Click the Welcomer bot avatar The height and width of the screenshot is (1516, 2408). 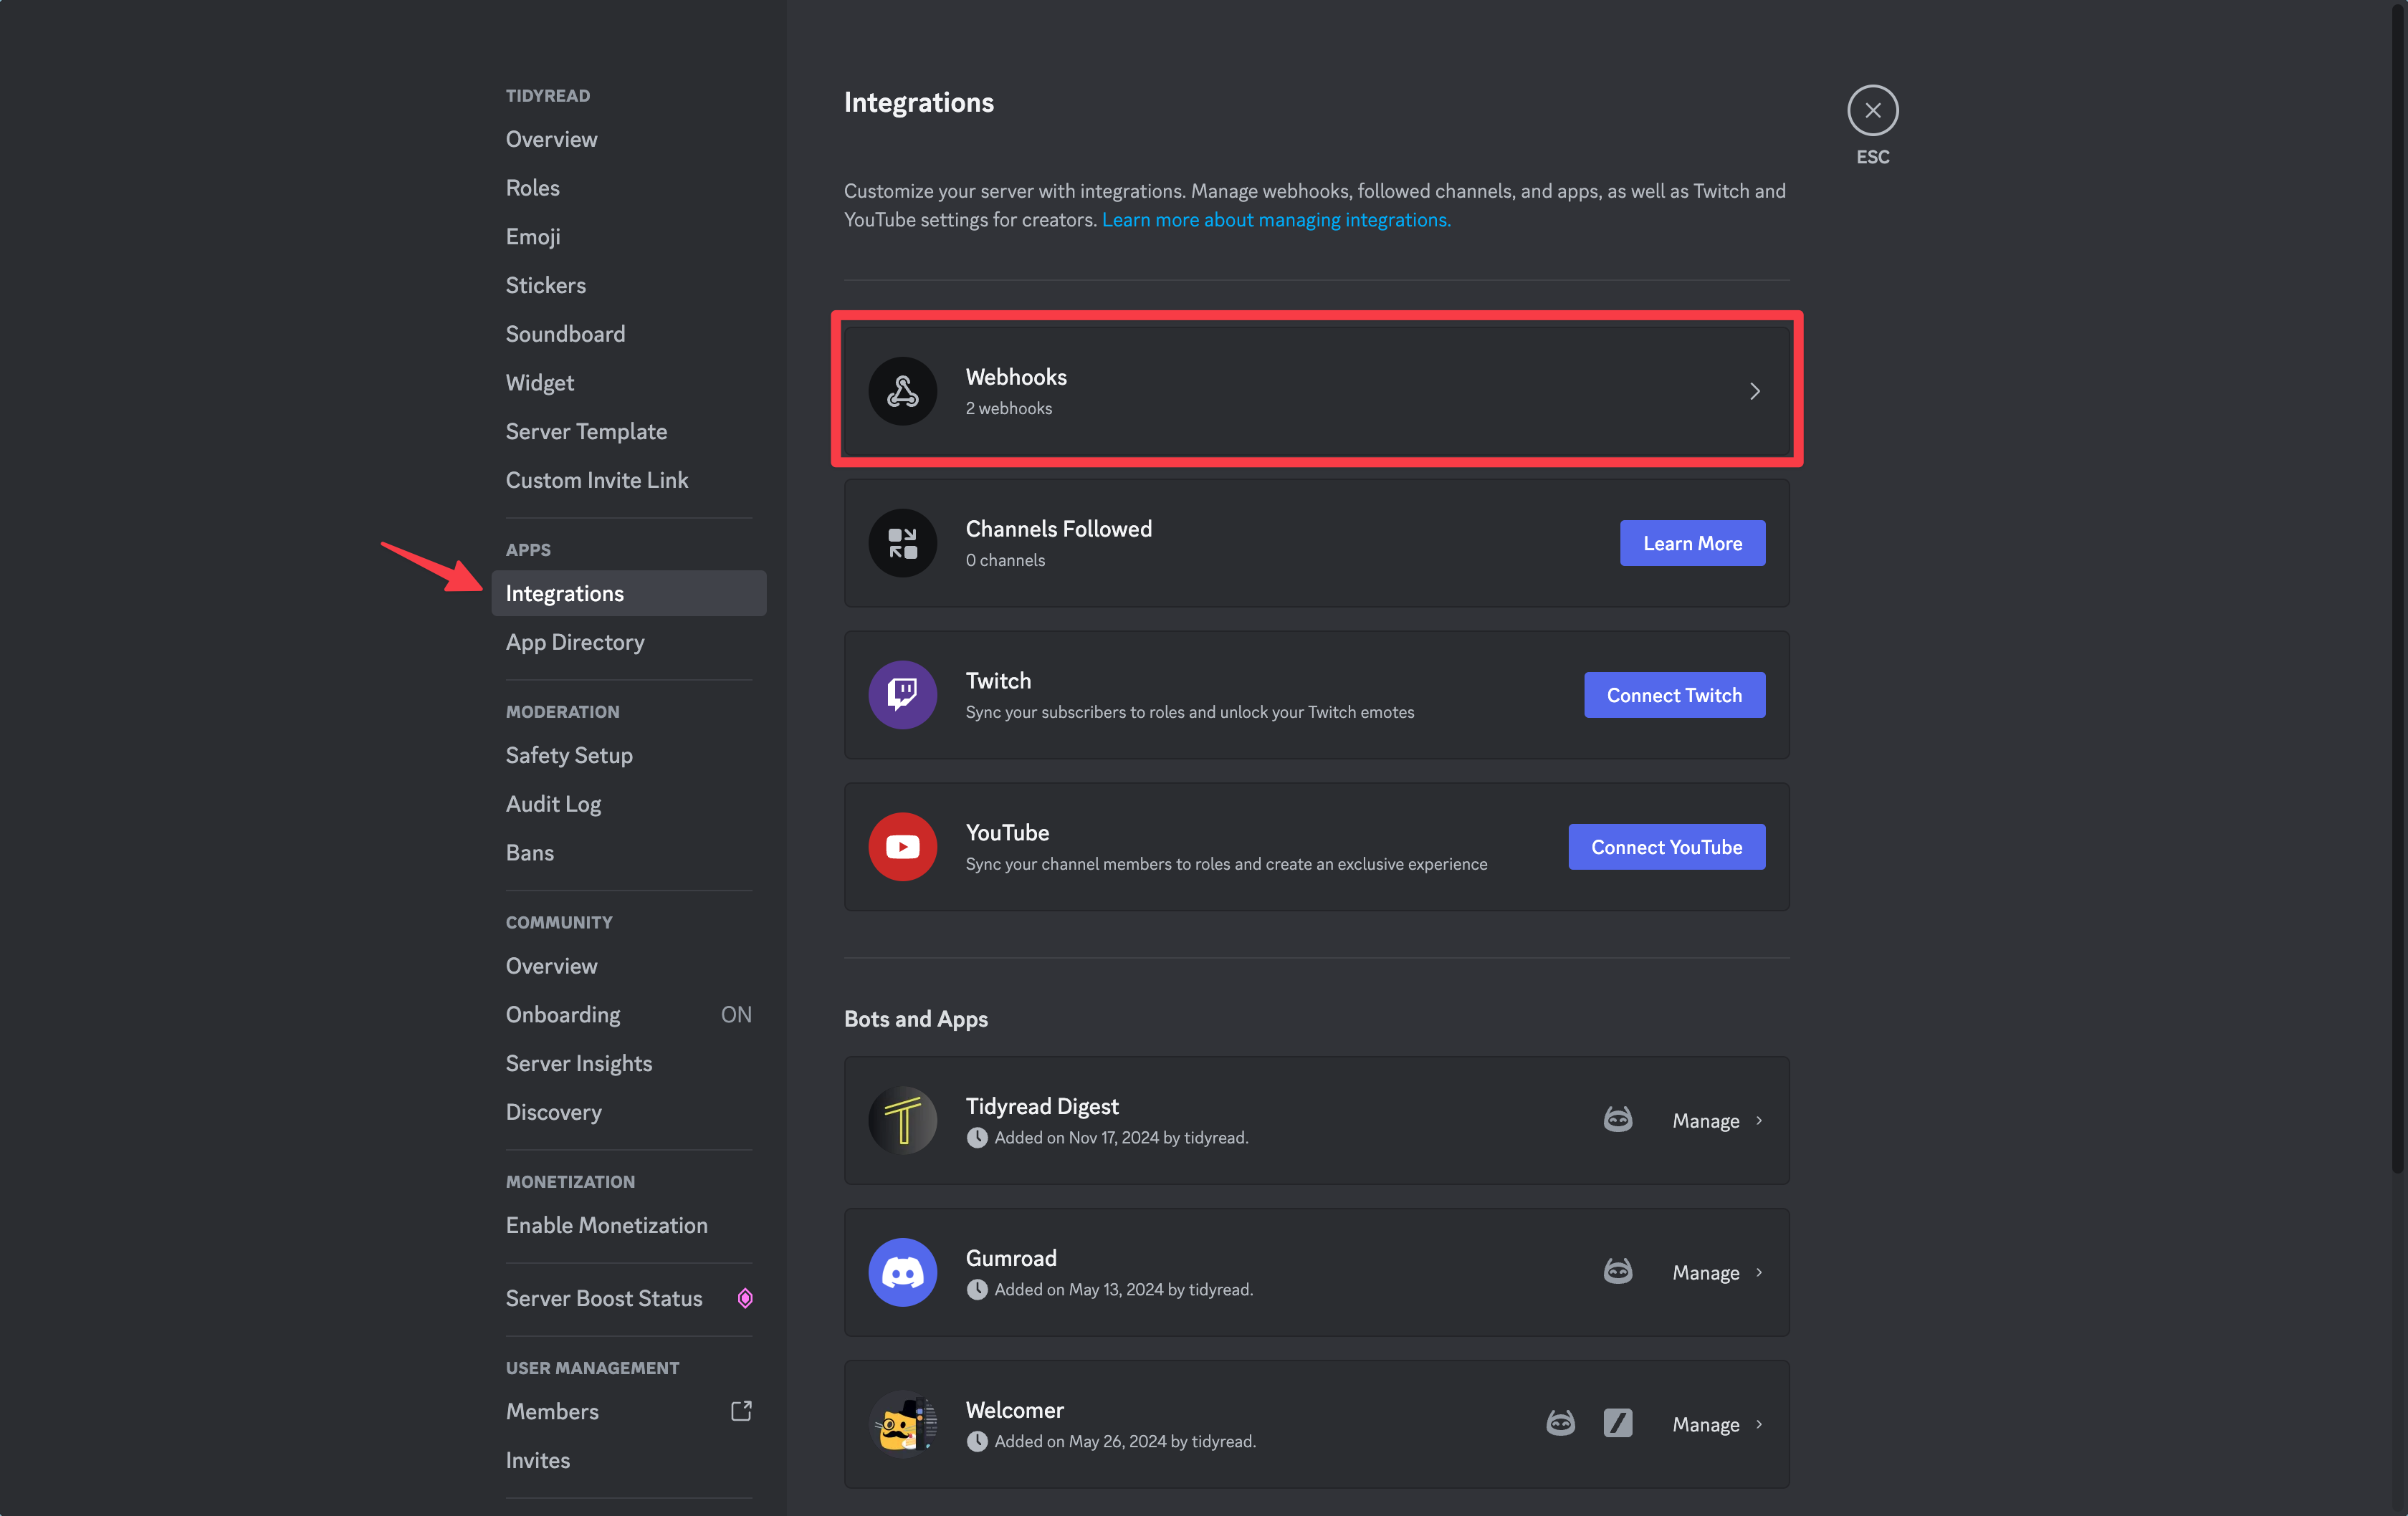click(902, 1425)
